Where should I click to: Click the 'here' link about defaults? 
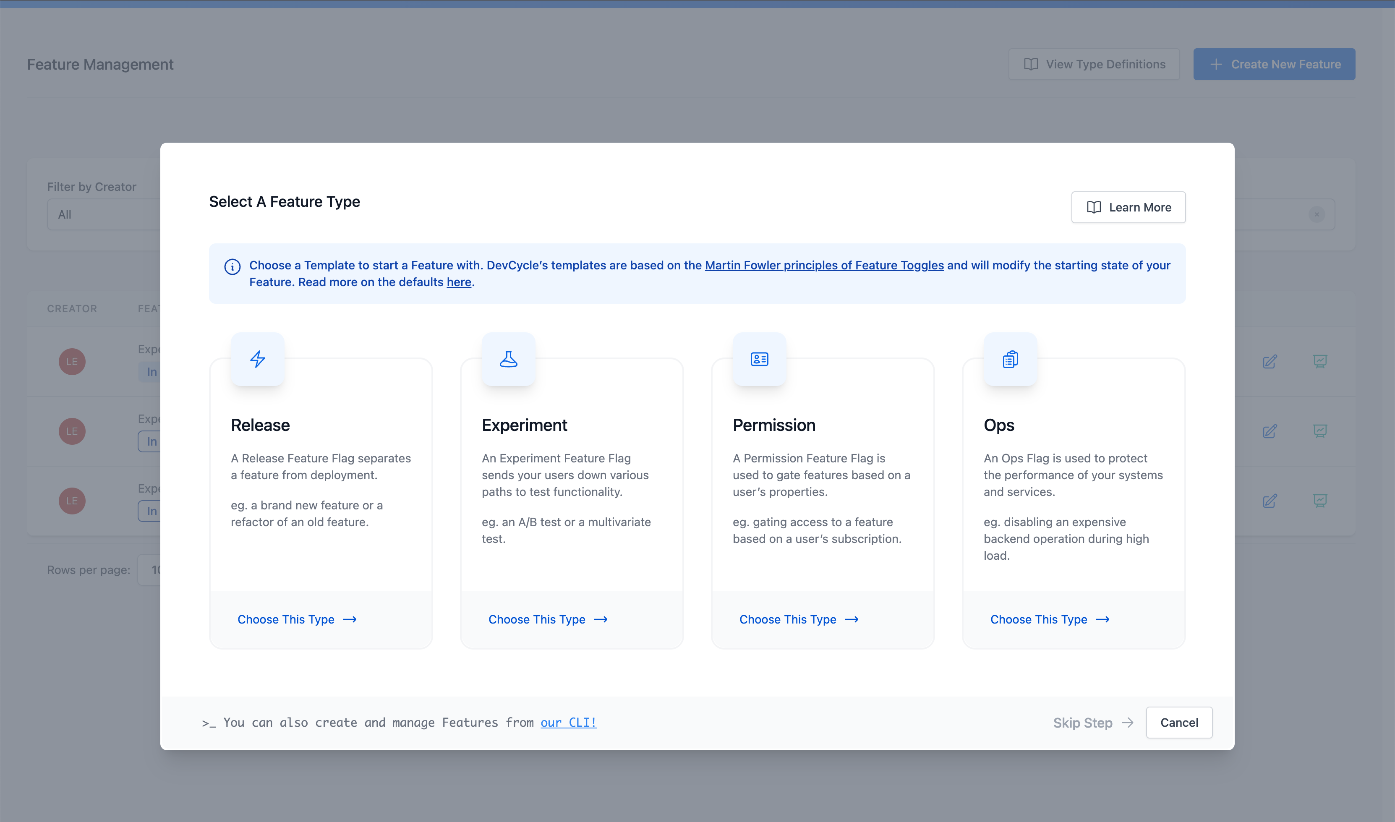pos(459,282)
